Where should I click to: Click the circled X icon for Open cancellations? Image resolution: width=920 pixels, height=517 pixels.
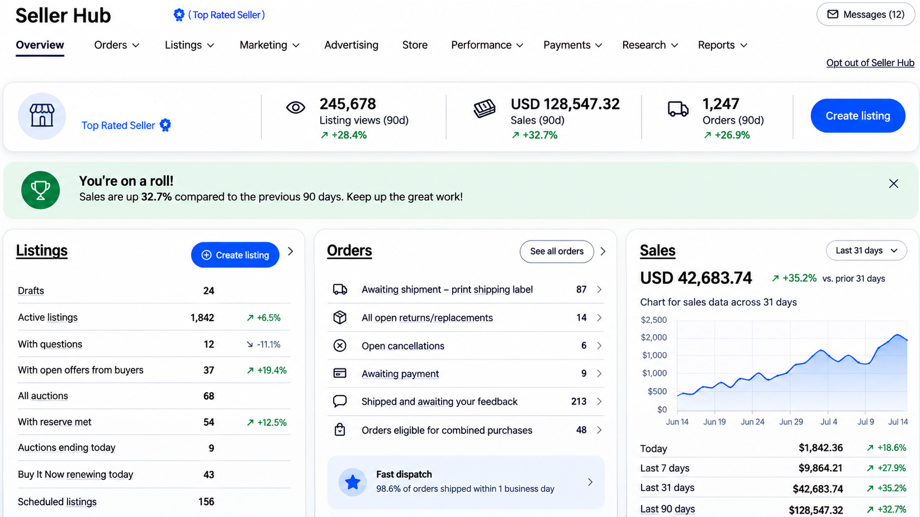point(340,346)
